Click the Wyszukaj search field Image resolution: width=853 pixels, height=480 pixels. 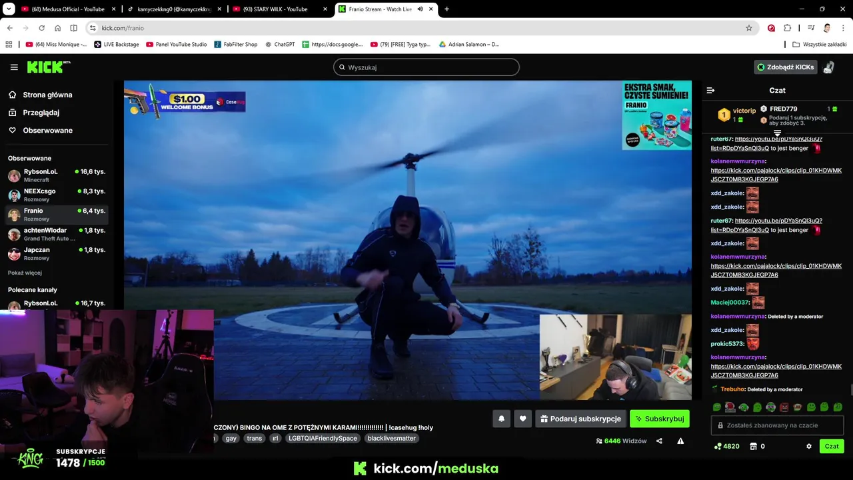pos(426,67)
